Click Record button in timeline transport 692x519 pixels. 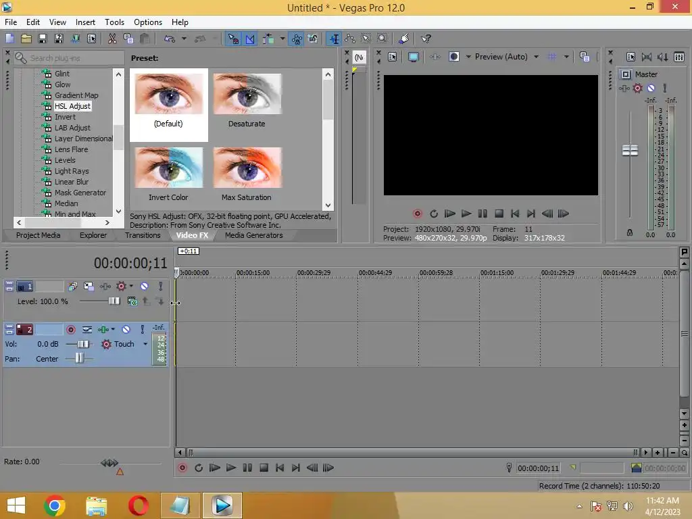pos(182,468)
